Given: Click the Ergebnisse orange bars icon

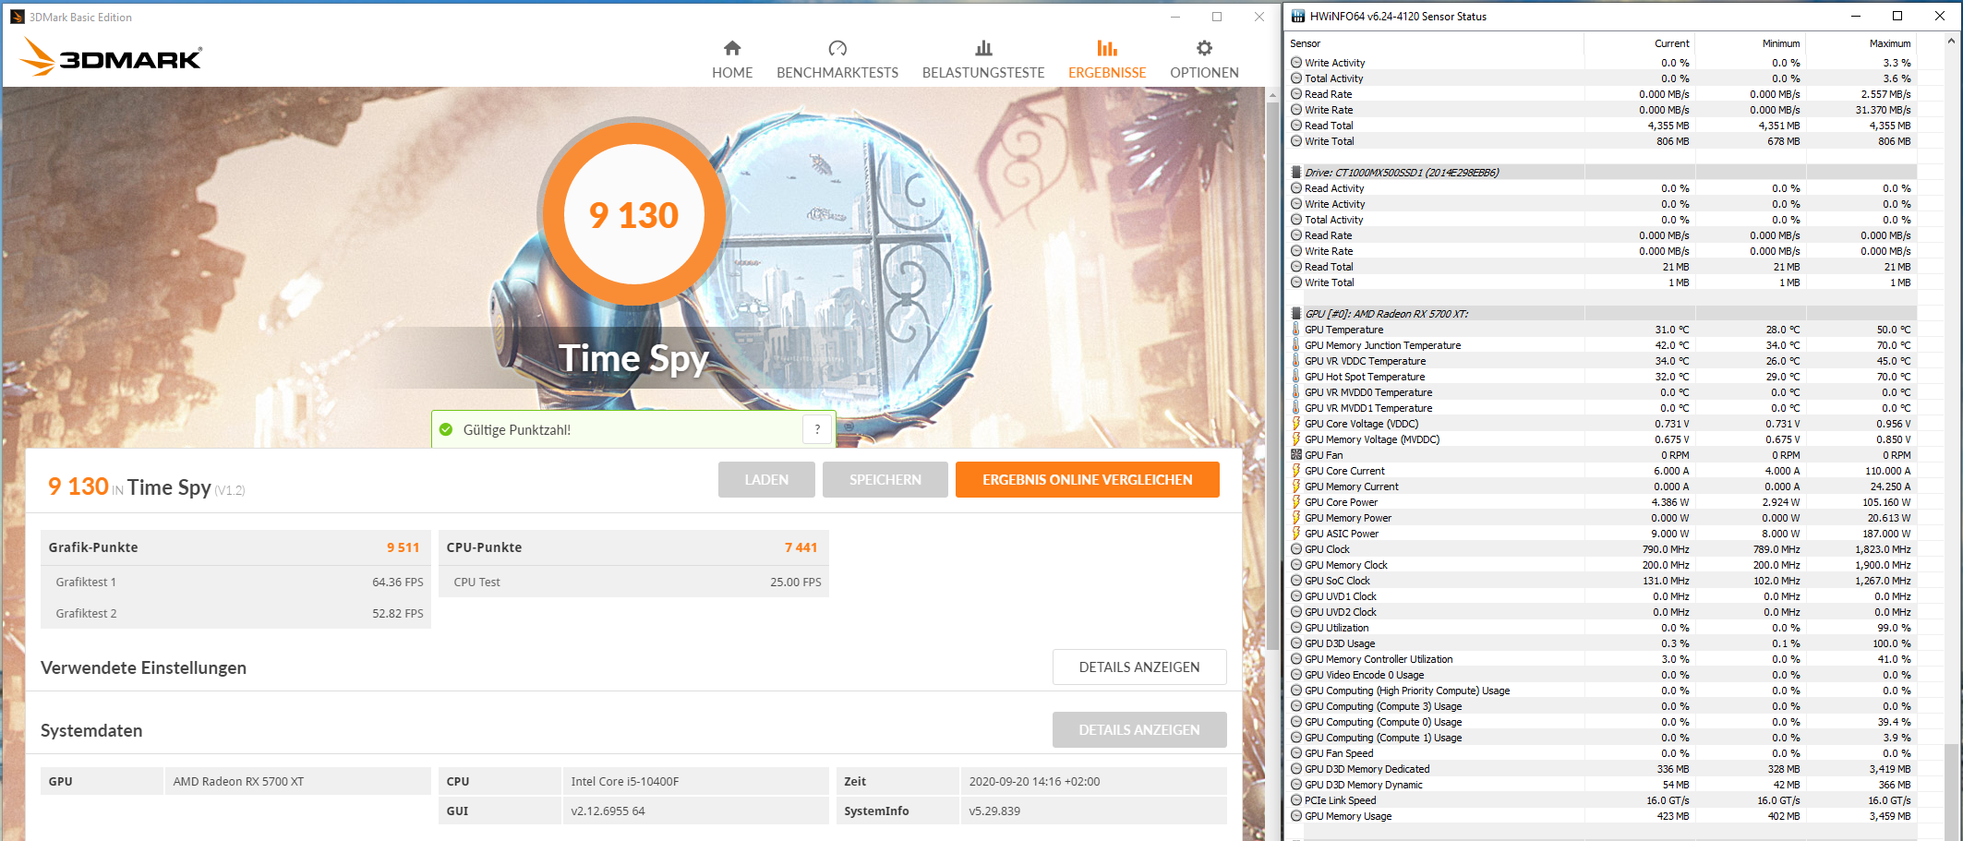Looking at the screenshot, I should point(1107,48).
